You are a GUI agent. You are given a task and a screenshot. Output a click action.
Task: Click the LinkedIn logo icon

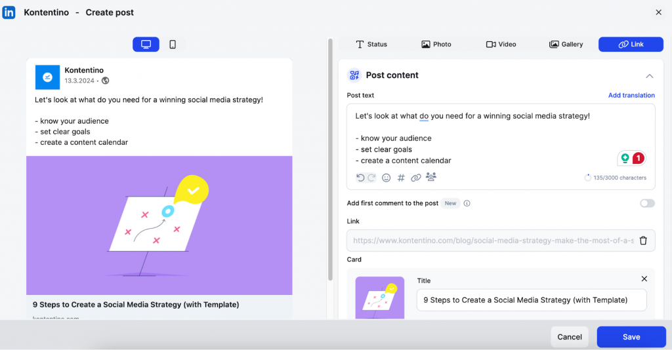tap(9, 12)
